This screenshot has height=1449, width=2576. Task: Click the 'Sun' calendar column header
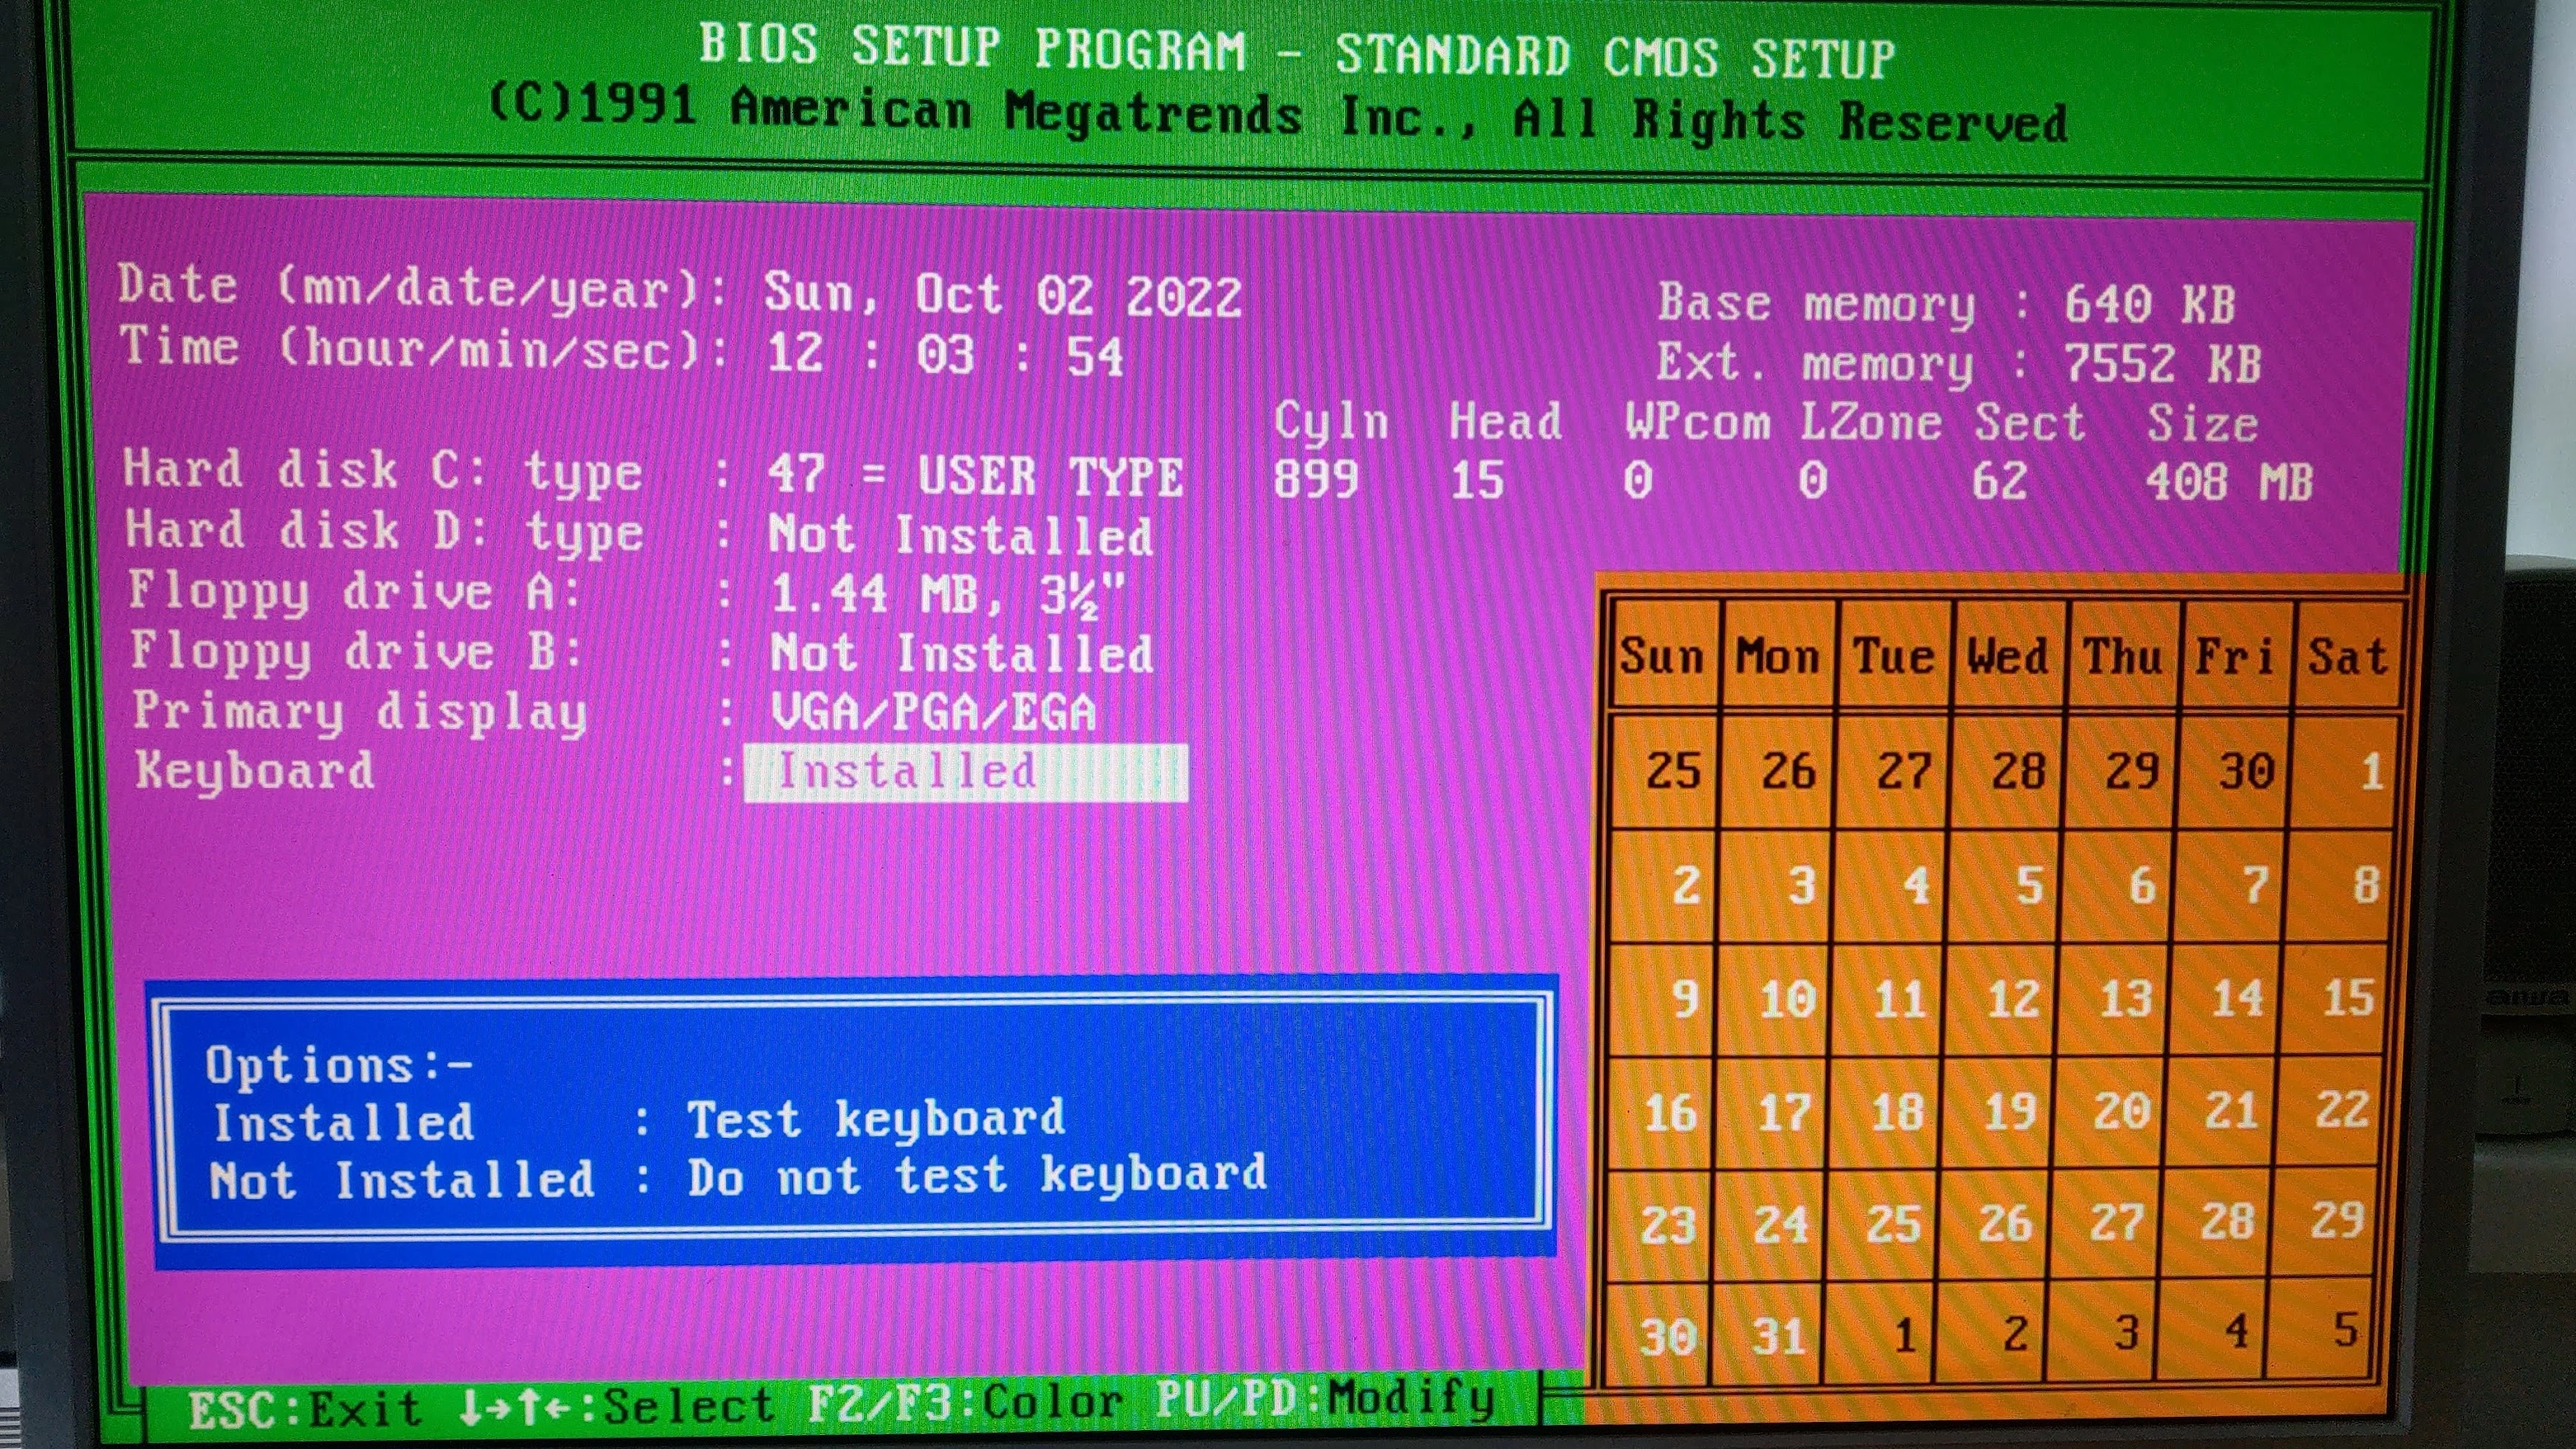click(1661, 657)
